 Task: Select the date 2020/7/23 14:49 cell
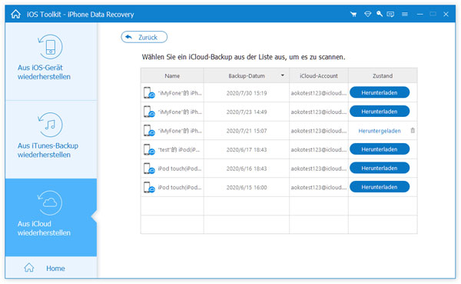pos(247,112)
